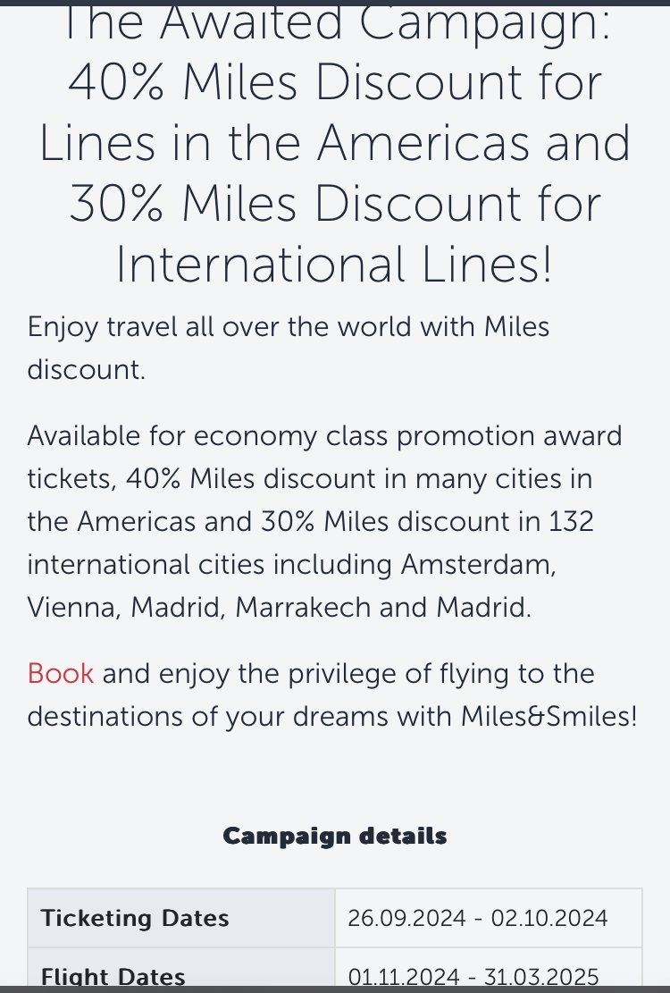
Task: Click the word Marrakech in the paragraph
Action: click(x=303, y=608)
